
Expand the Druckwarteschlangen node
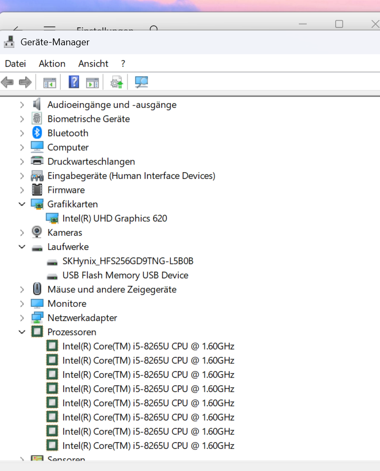(x=22, y=162)
